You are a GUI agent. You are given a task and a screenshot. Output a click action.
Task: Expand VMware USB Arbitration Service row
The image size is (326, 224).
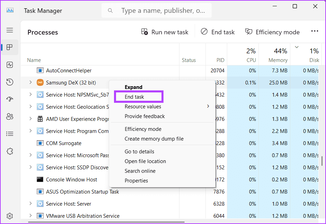tap(30, 216)
